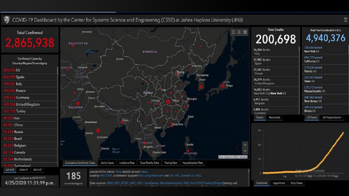Select the Incidence Rate map tab
This screenshot has width=349, height=196.
126,163
